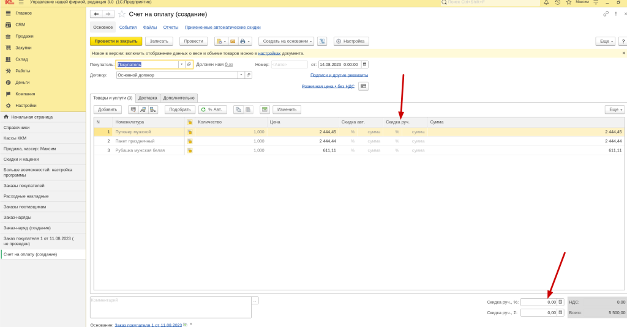Click the Скидка руч., % input field
The width and height of the screenshot is (627, 327).
(539, 302)
